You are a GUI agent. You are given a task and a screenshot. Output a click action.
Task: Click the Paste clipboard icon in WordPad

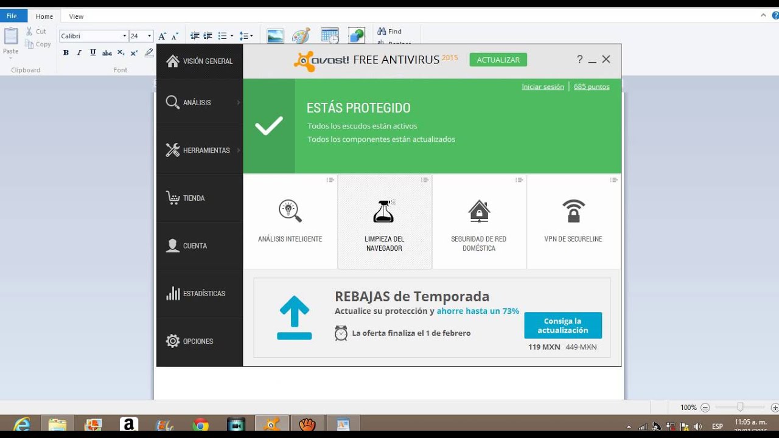click(x=11, y=36)
